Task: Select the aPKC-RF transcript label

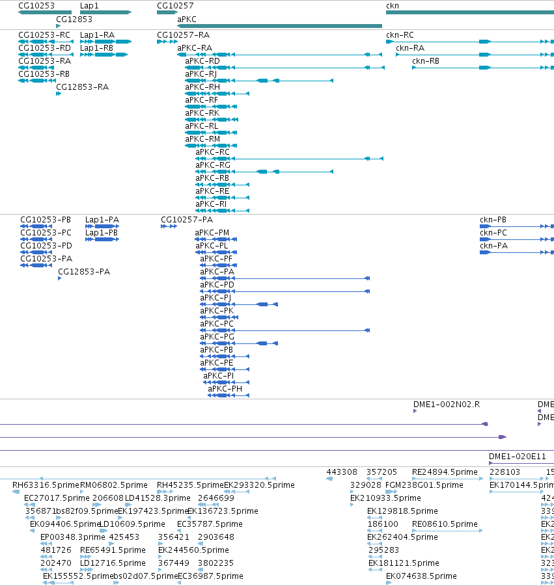Action: (201, 100)
